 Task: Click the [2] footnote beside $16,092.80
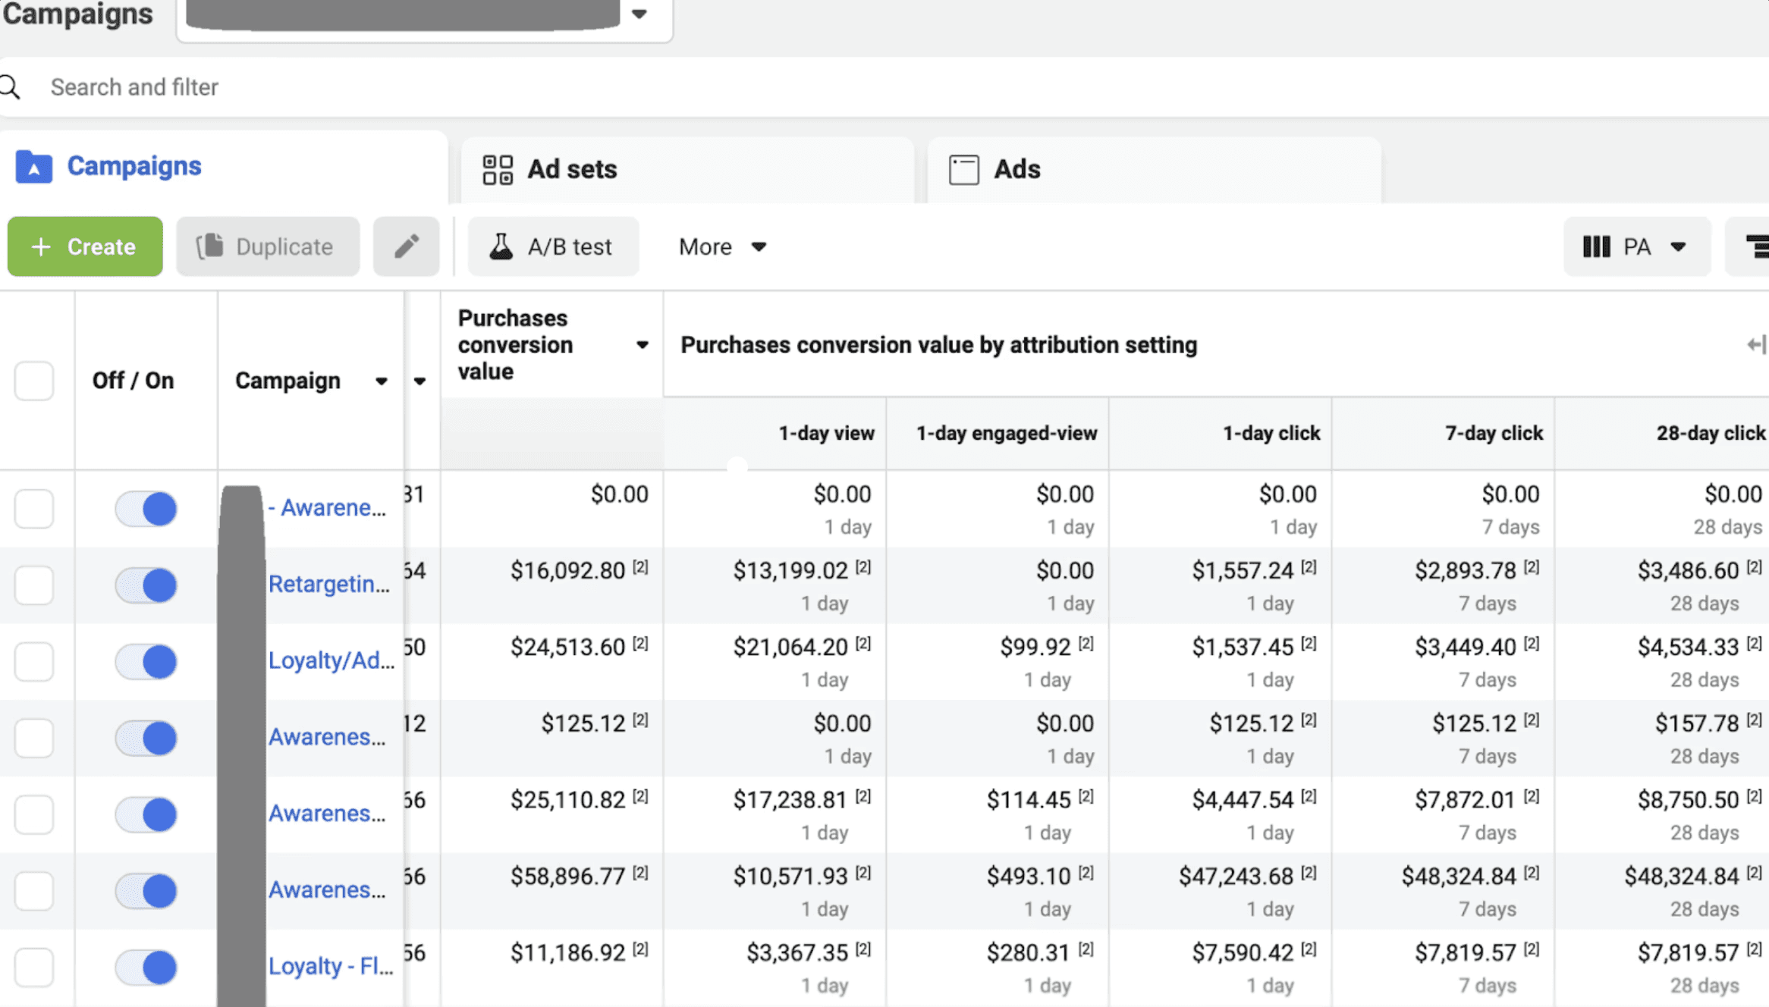pyautogui.click(x=641, y=567)
